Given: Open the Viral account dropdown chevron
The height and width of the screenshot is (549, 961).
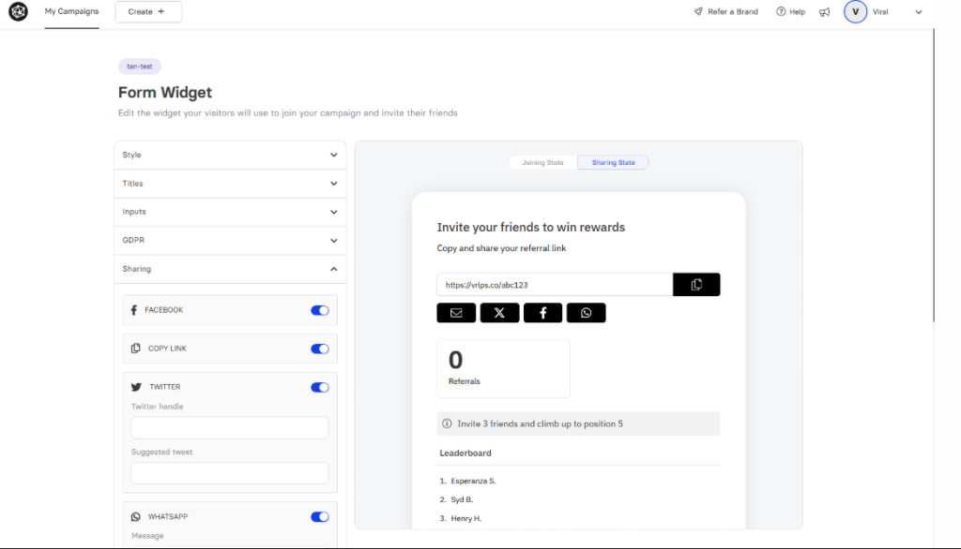Looking at the screenshot, I should click(918, 11).
